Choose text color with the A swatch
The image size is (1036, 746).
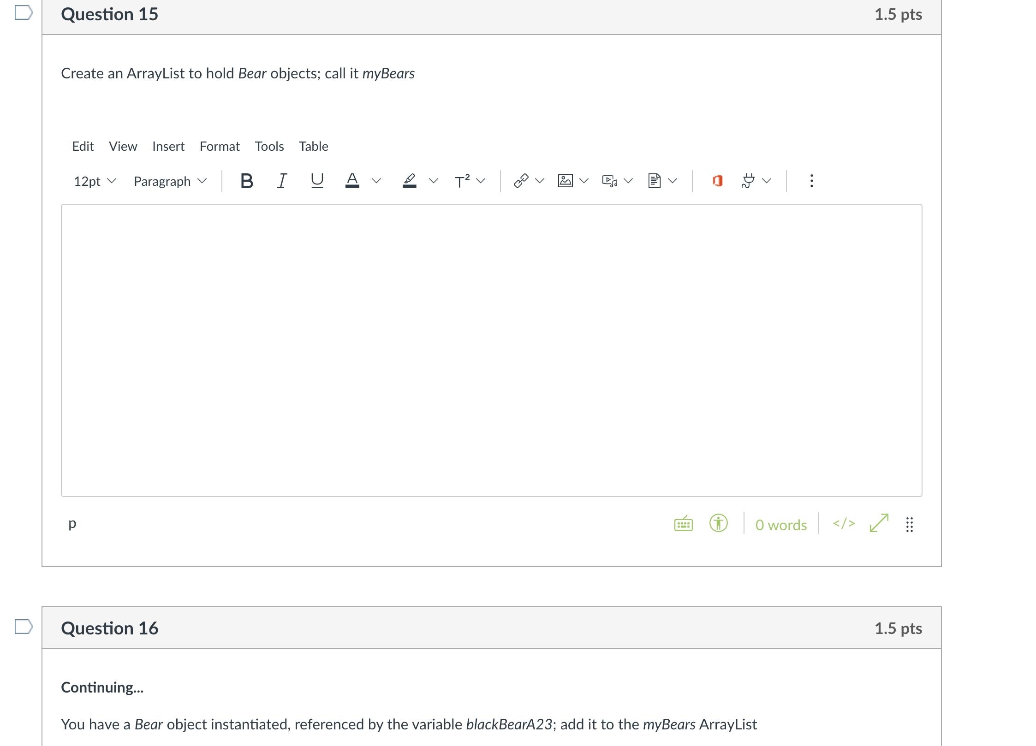[352, 181]
